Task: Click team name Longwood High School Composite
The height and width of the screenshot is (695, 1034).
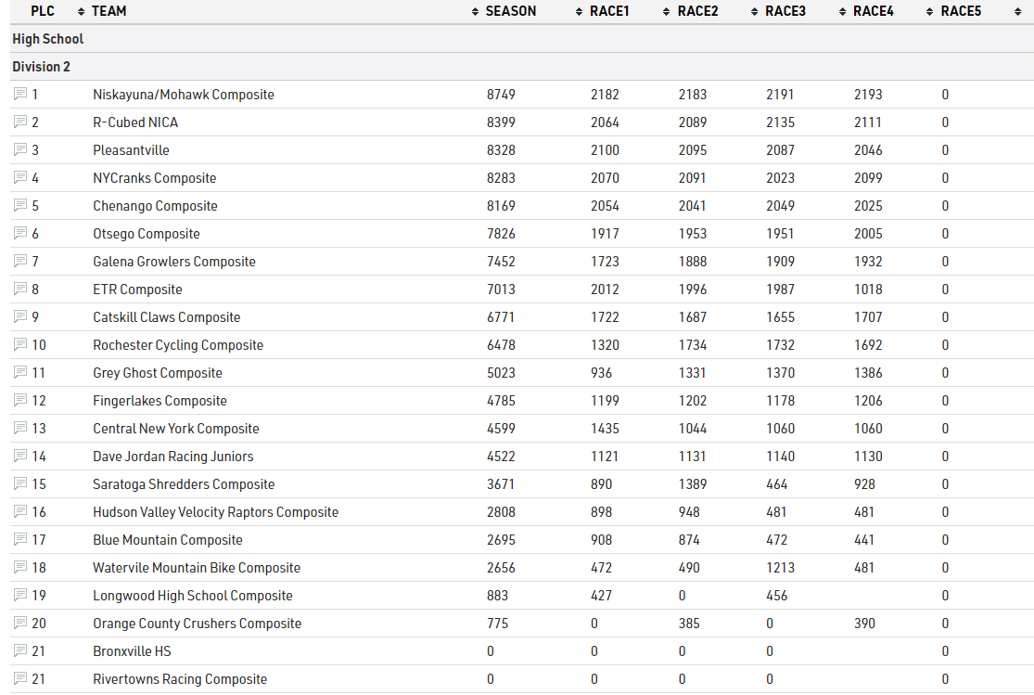Action: coord(193,596)
